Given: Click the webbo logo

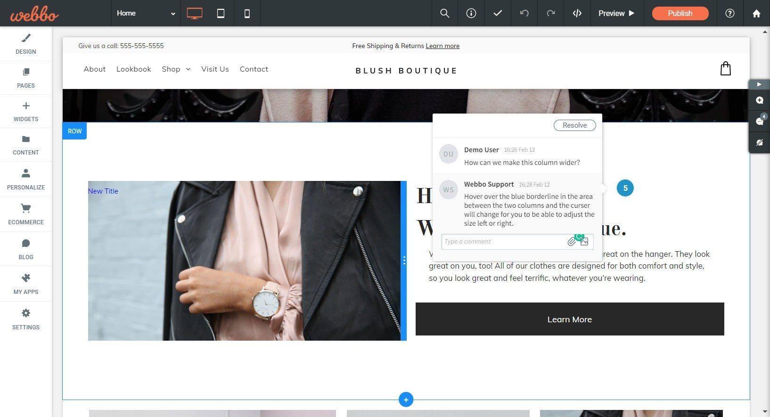Looking at the screenshot, I should pyautogui.click(x=34, y=14).
